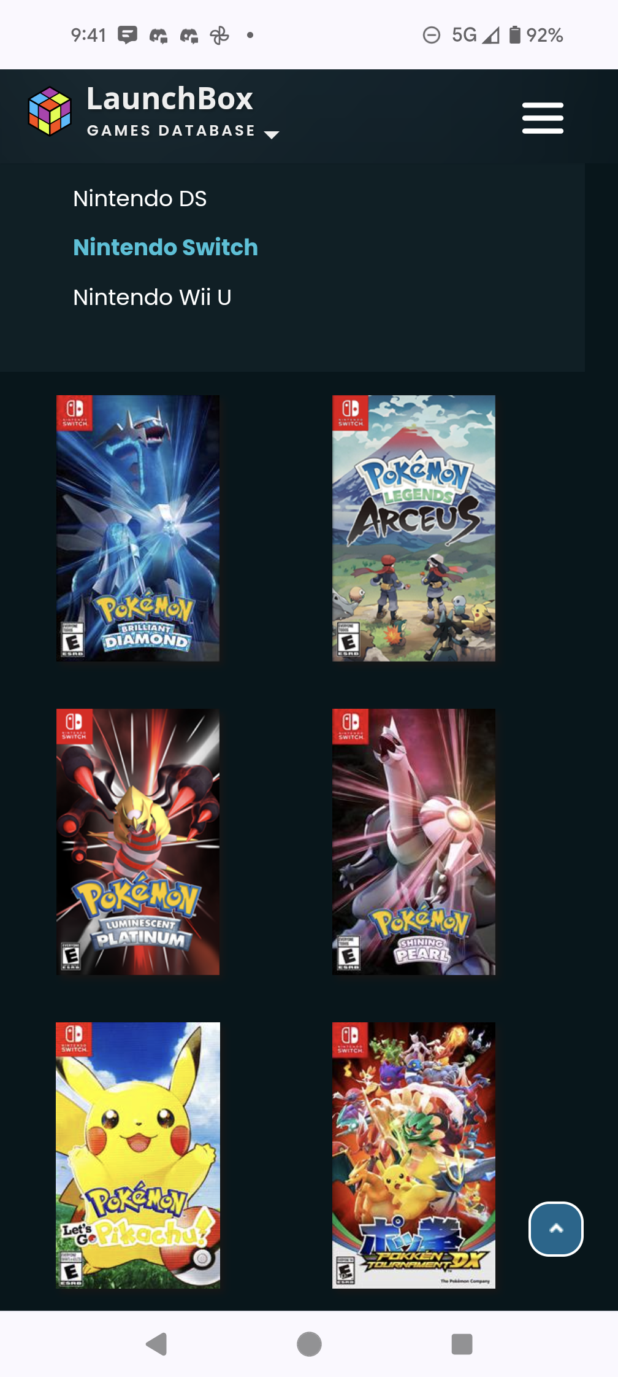Open Pokémon Luminescent Platinum cover

[x=138, y=842]
